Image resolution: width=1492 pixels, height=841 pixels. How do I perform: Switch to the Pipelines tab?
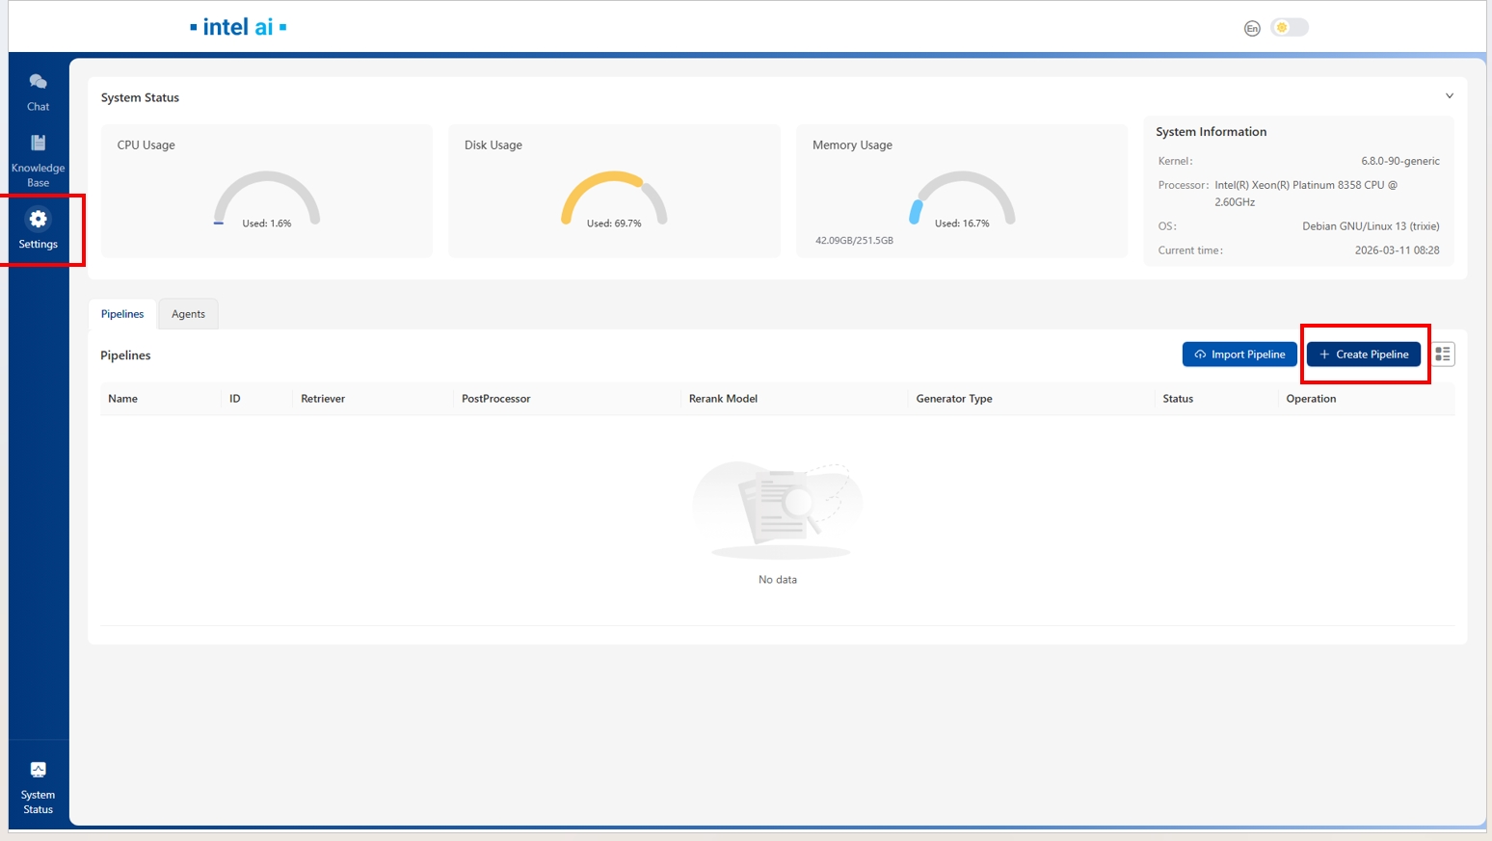point(122,314)
